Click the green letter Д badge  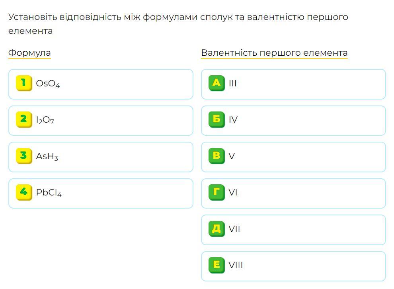[217, 229]
